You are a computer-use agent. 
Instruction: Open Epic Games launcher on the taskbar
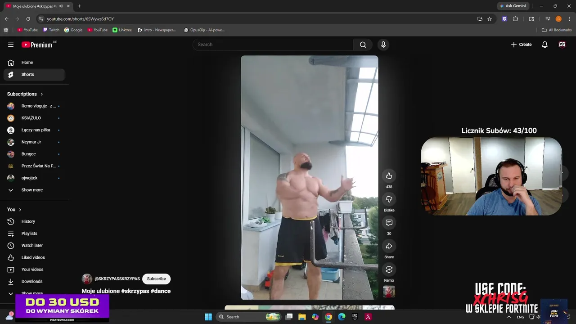pyautogui.click(x=355, y=317)
